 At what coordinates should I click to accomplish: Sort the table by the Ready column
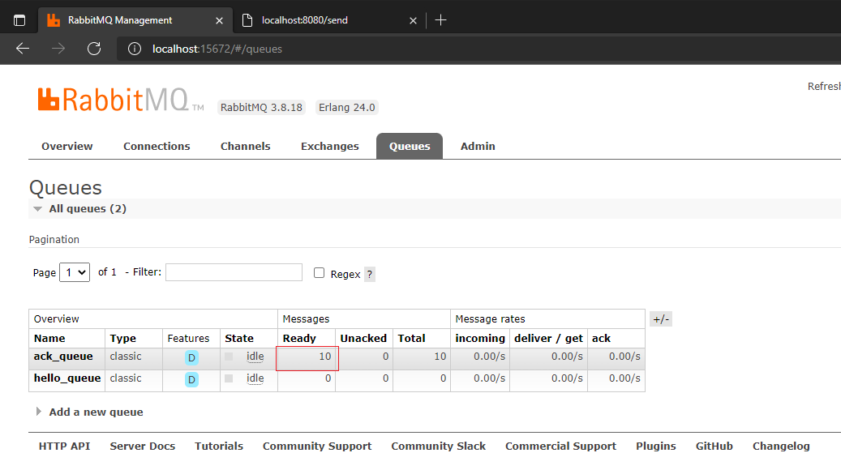[299, 339]
